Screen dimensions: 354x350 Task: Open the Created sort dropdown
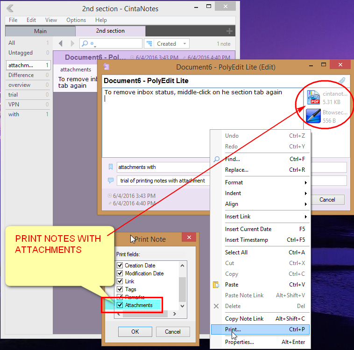pyautogui.click(x=184, y=43)
